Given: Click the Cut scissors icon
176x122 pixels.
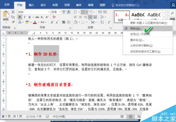Looking at the screenshot, I should pos(13,12).
